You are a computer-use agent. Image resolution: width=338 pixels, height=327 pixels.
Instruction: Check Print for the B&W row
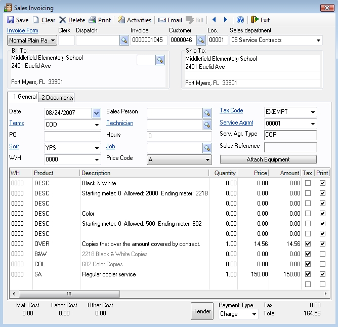[322, 254]
